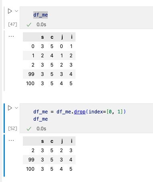
Task: Select index label 2 in the first table
Action: [33, 65]
